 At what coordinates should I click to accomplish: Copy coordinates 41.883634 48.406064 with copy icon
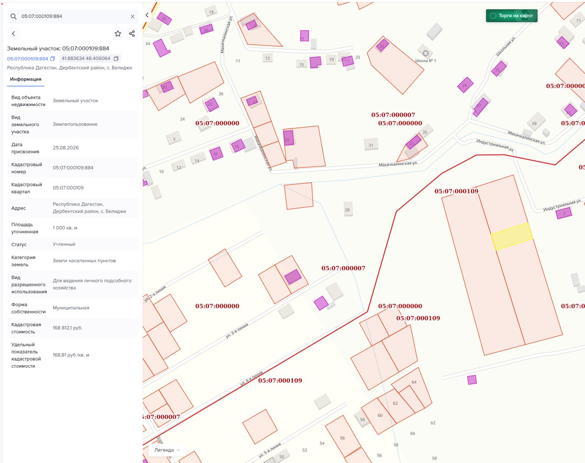116,59
